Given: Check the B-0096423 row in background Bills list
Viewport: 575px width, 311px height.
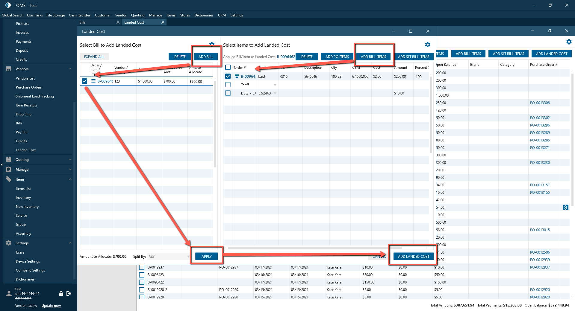Looking at the screenshot, I should point(142,275).
